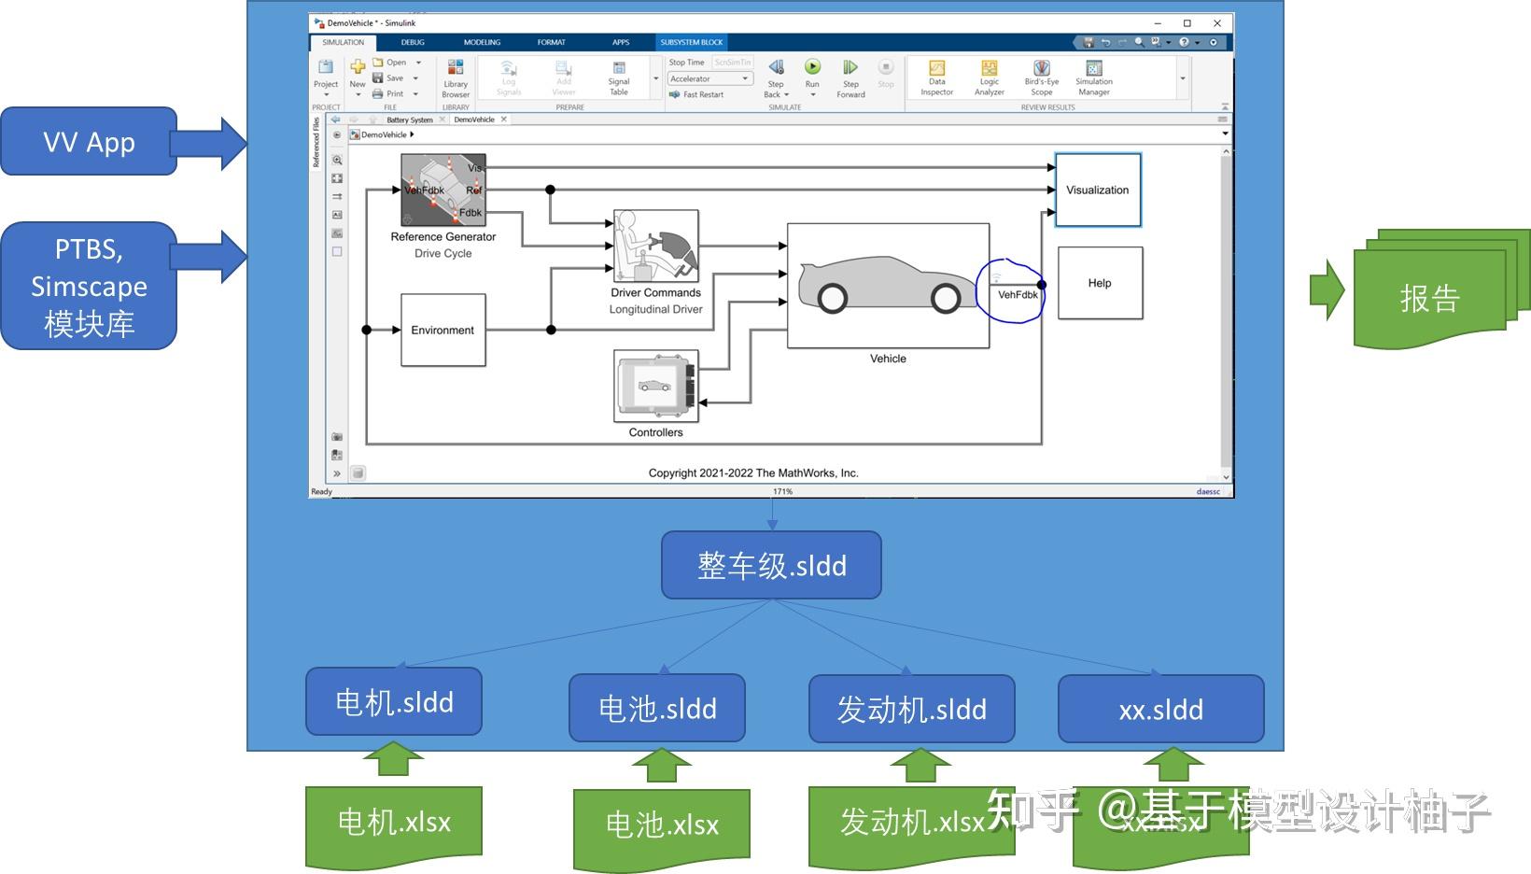Screen dimensions: 1531x874
Task: Open the New model dropdown arrow
Action: (358, 94)
